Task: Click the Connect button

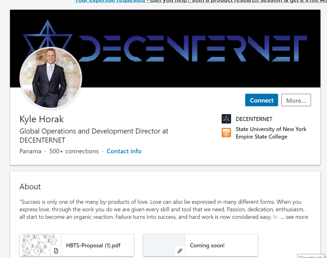Action: [x=261, y=100]
